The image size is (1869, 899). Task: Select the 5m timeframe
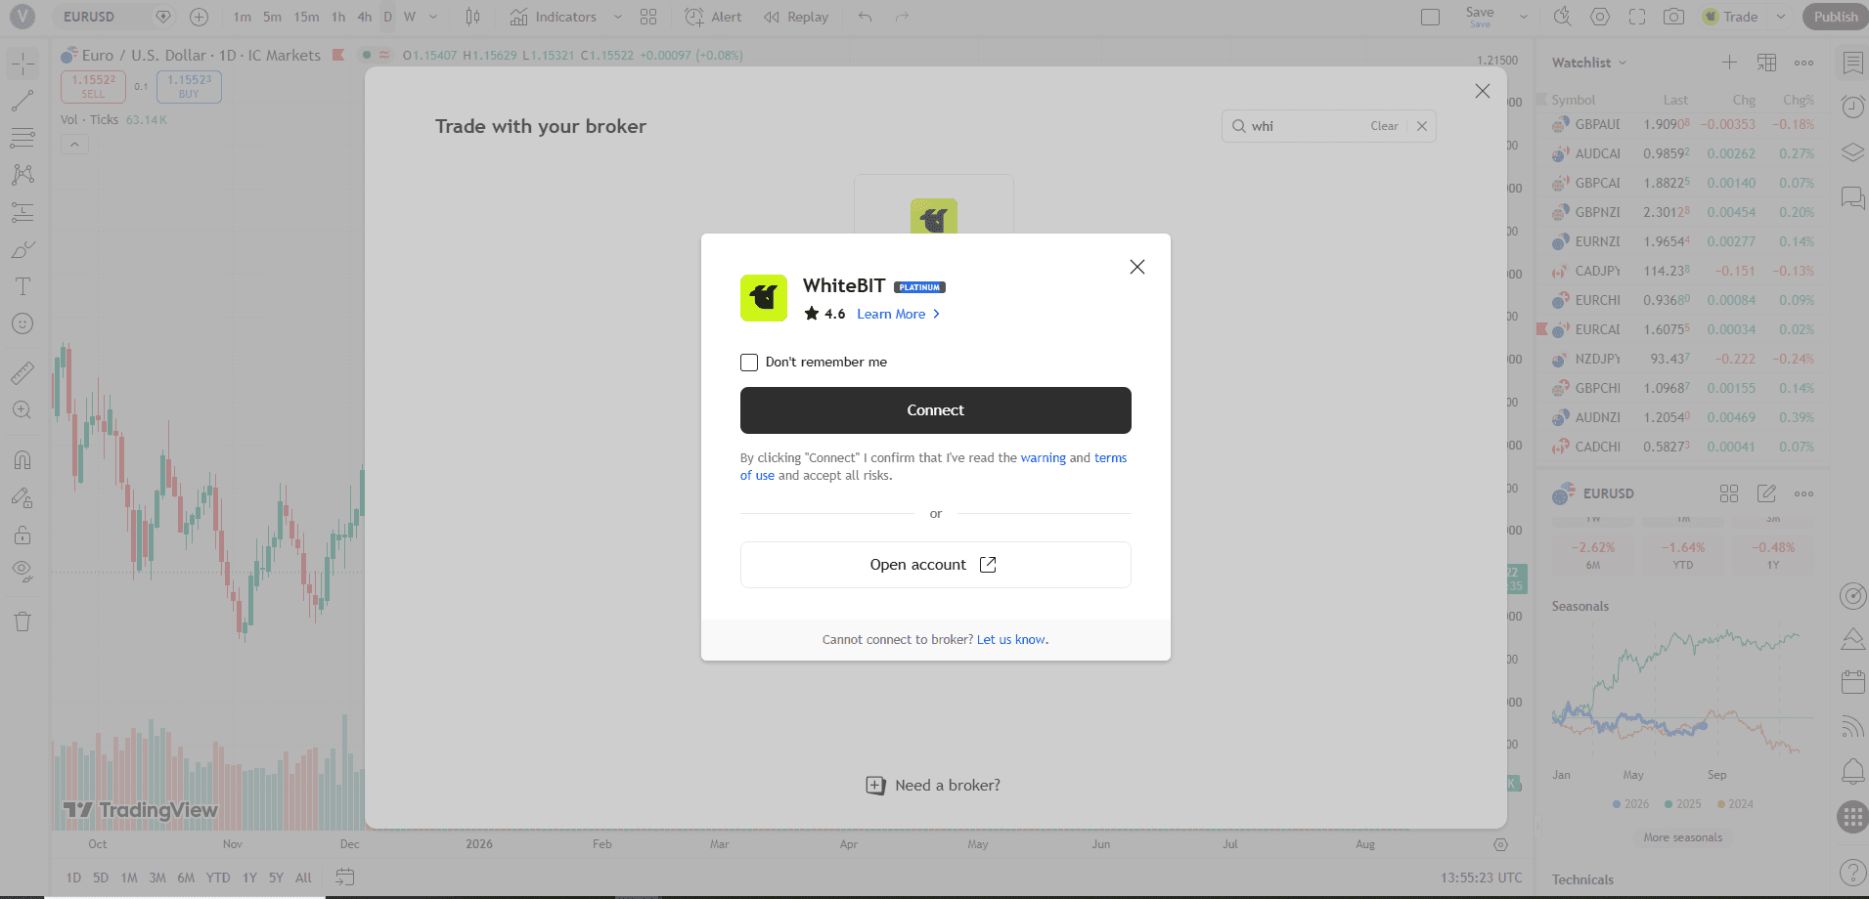pos(272,17)
